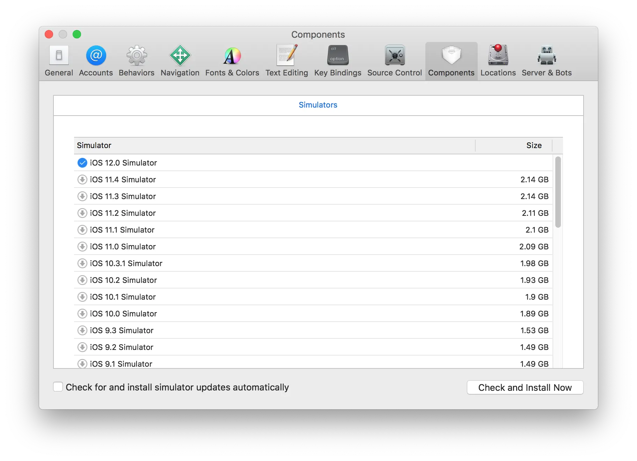The image size is (637, 461).
Task: Download the iOS 10.3.1 Simulator
Action: click(x=82, y=263)
